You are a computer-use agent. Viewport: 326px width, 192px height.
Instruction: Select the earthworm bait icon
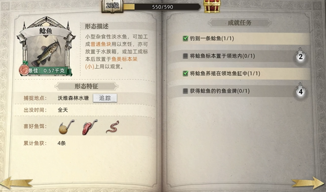113,127
